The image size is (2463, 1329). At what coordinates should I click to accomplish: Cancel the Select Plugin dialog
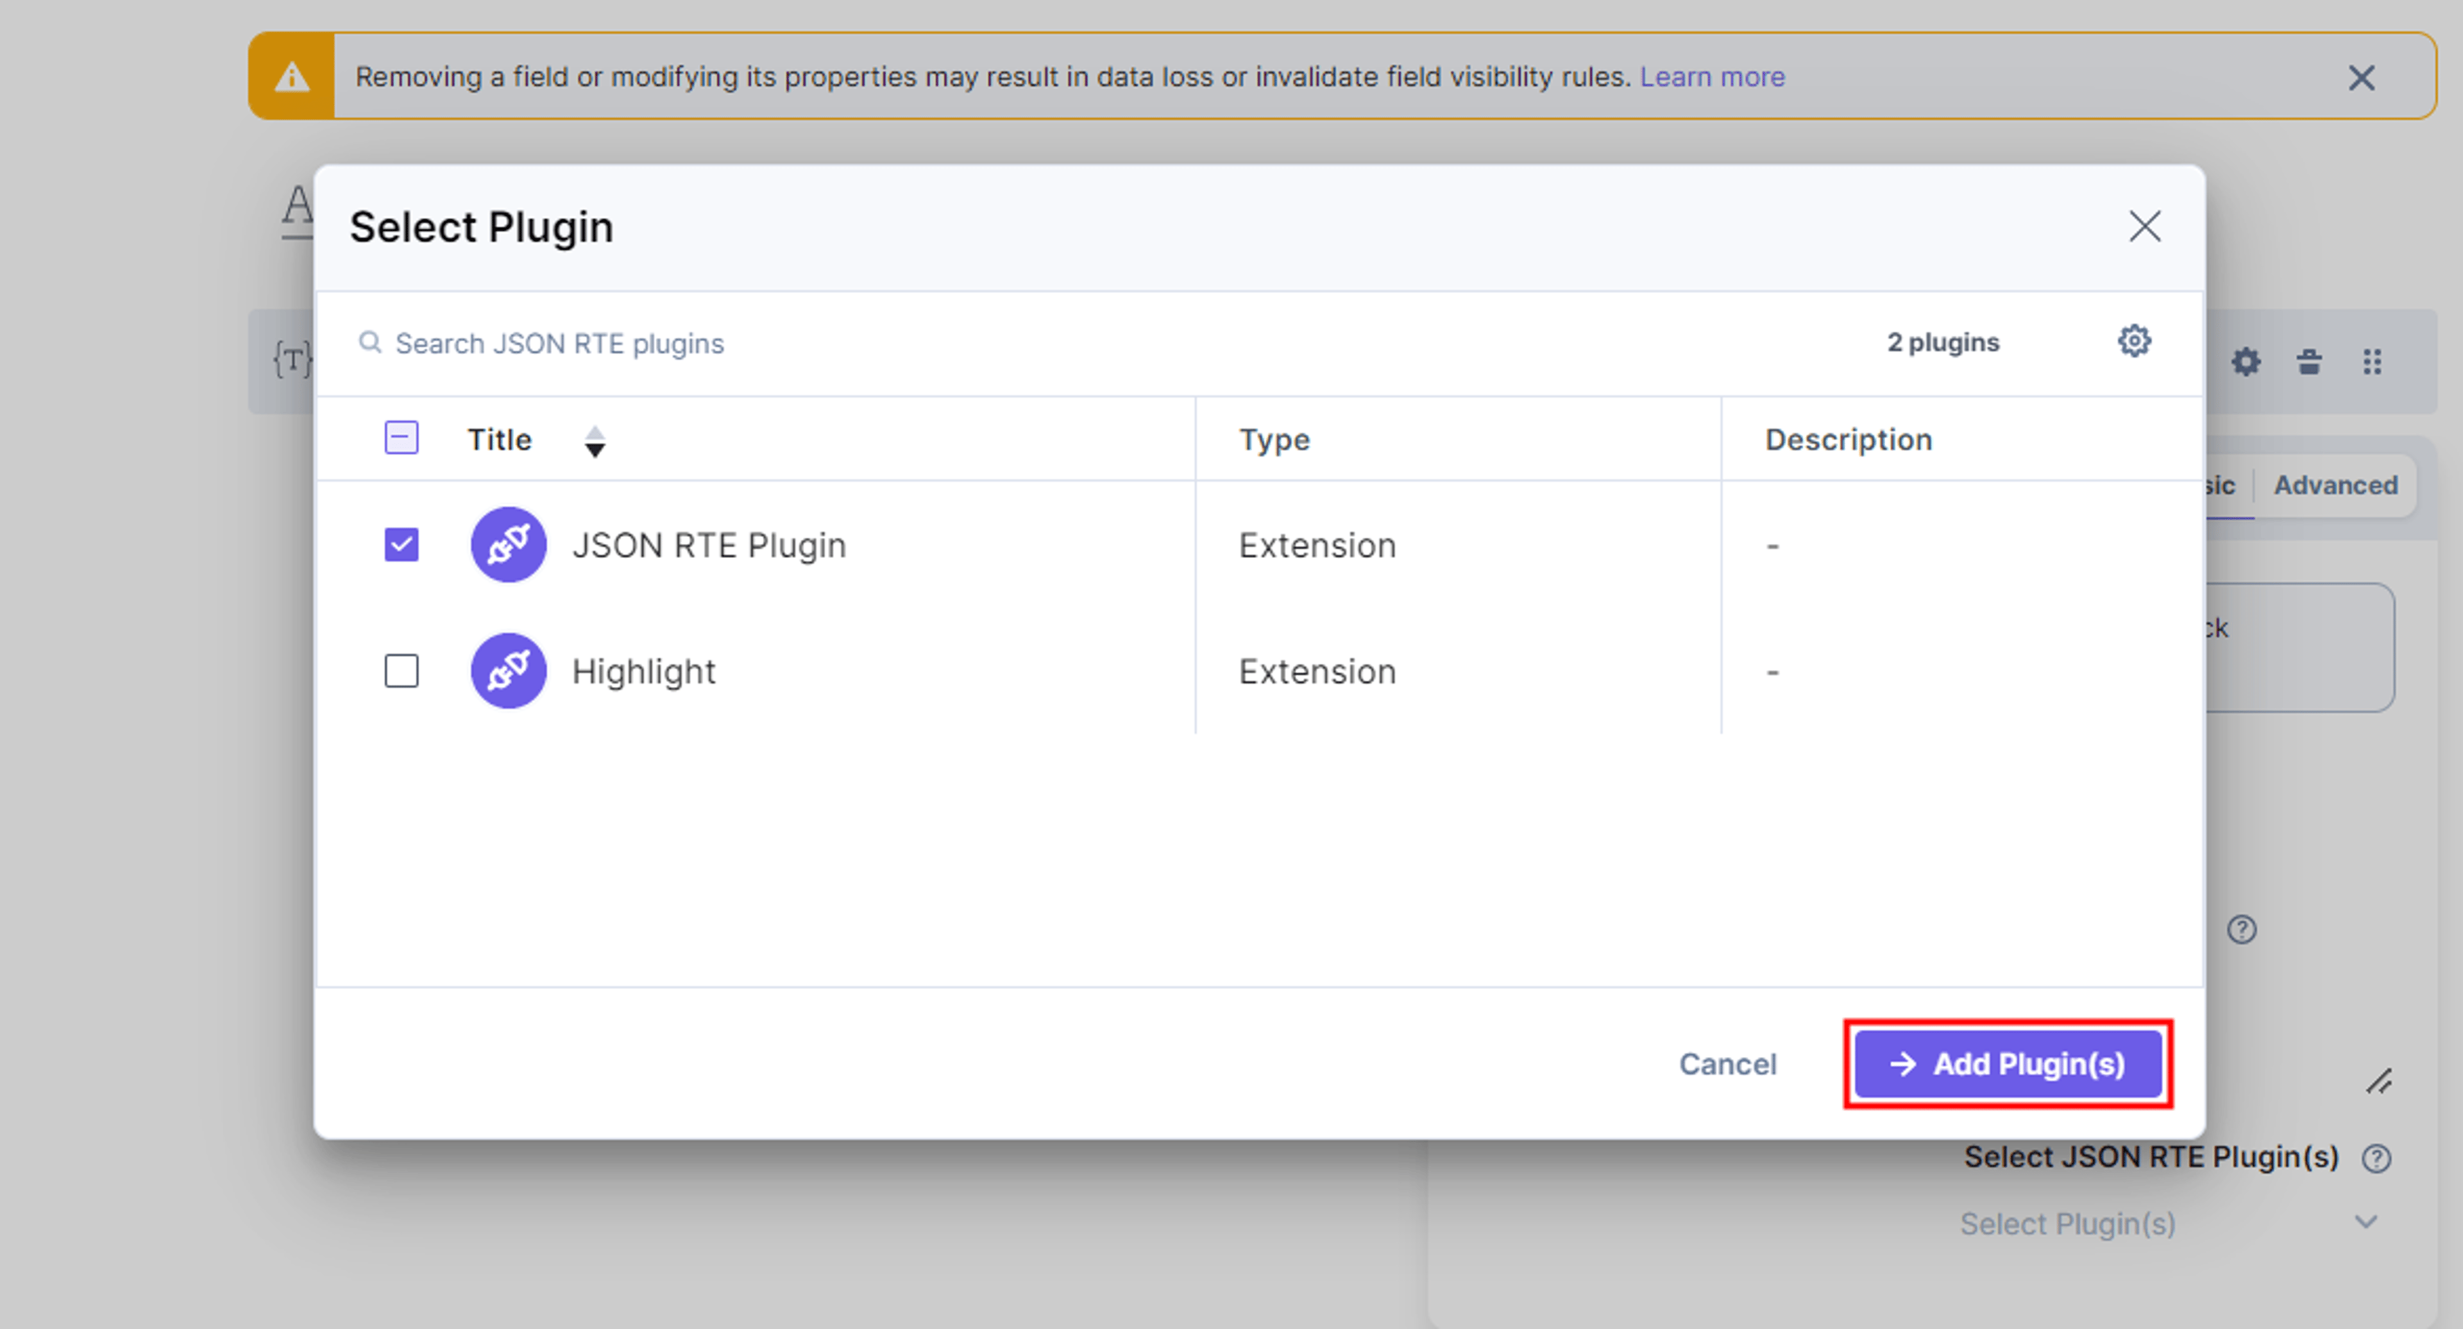point(1728,1064)
